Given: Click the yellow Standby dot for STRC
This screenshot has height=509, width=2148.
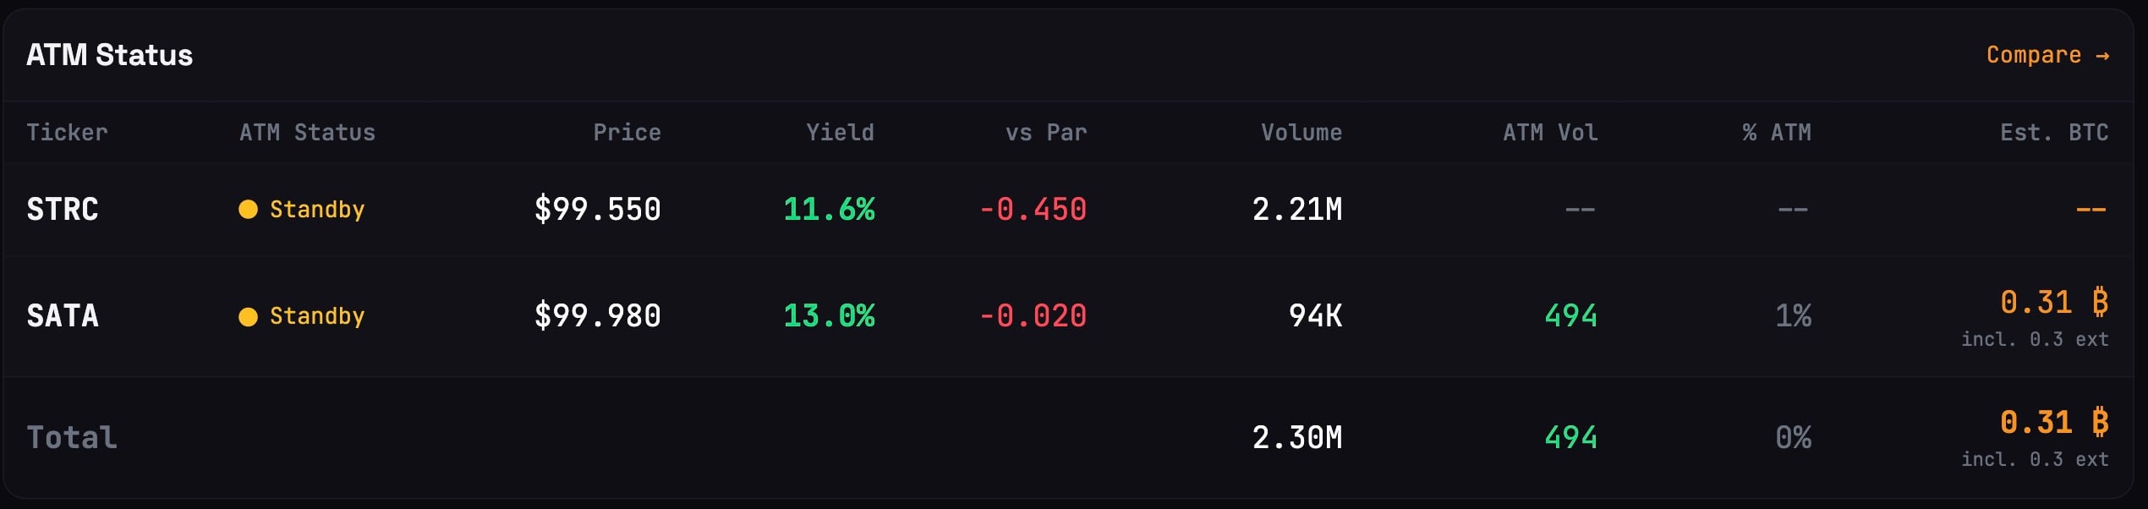Looking at the screenshot, I should (x=248, y=210).
